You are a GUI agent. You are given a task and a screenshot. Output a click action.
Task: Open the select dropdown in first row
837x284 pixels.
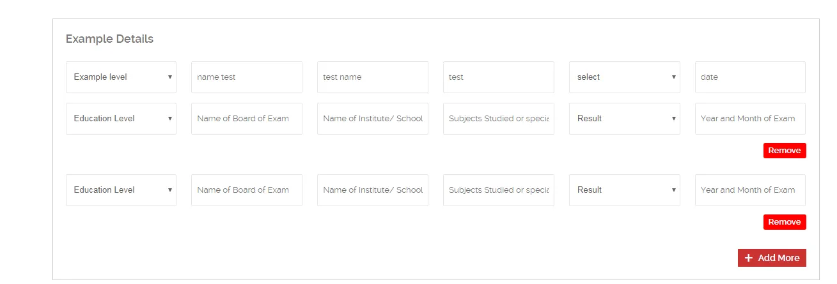pyautogui.click(x=624, y=77)
